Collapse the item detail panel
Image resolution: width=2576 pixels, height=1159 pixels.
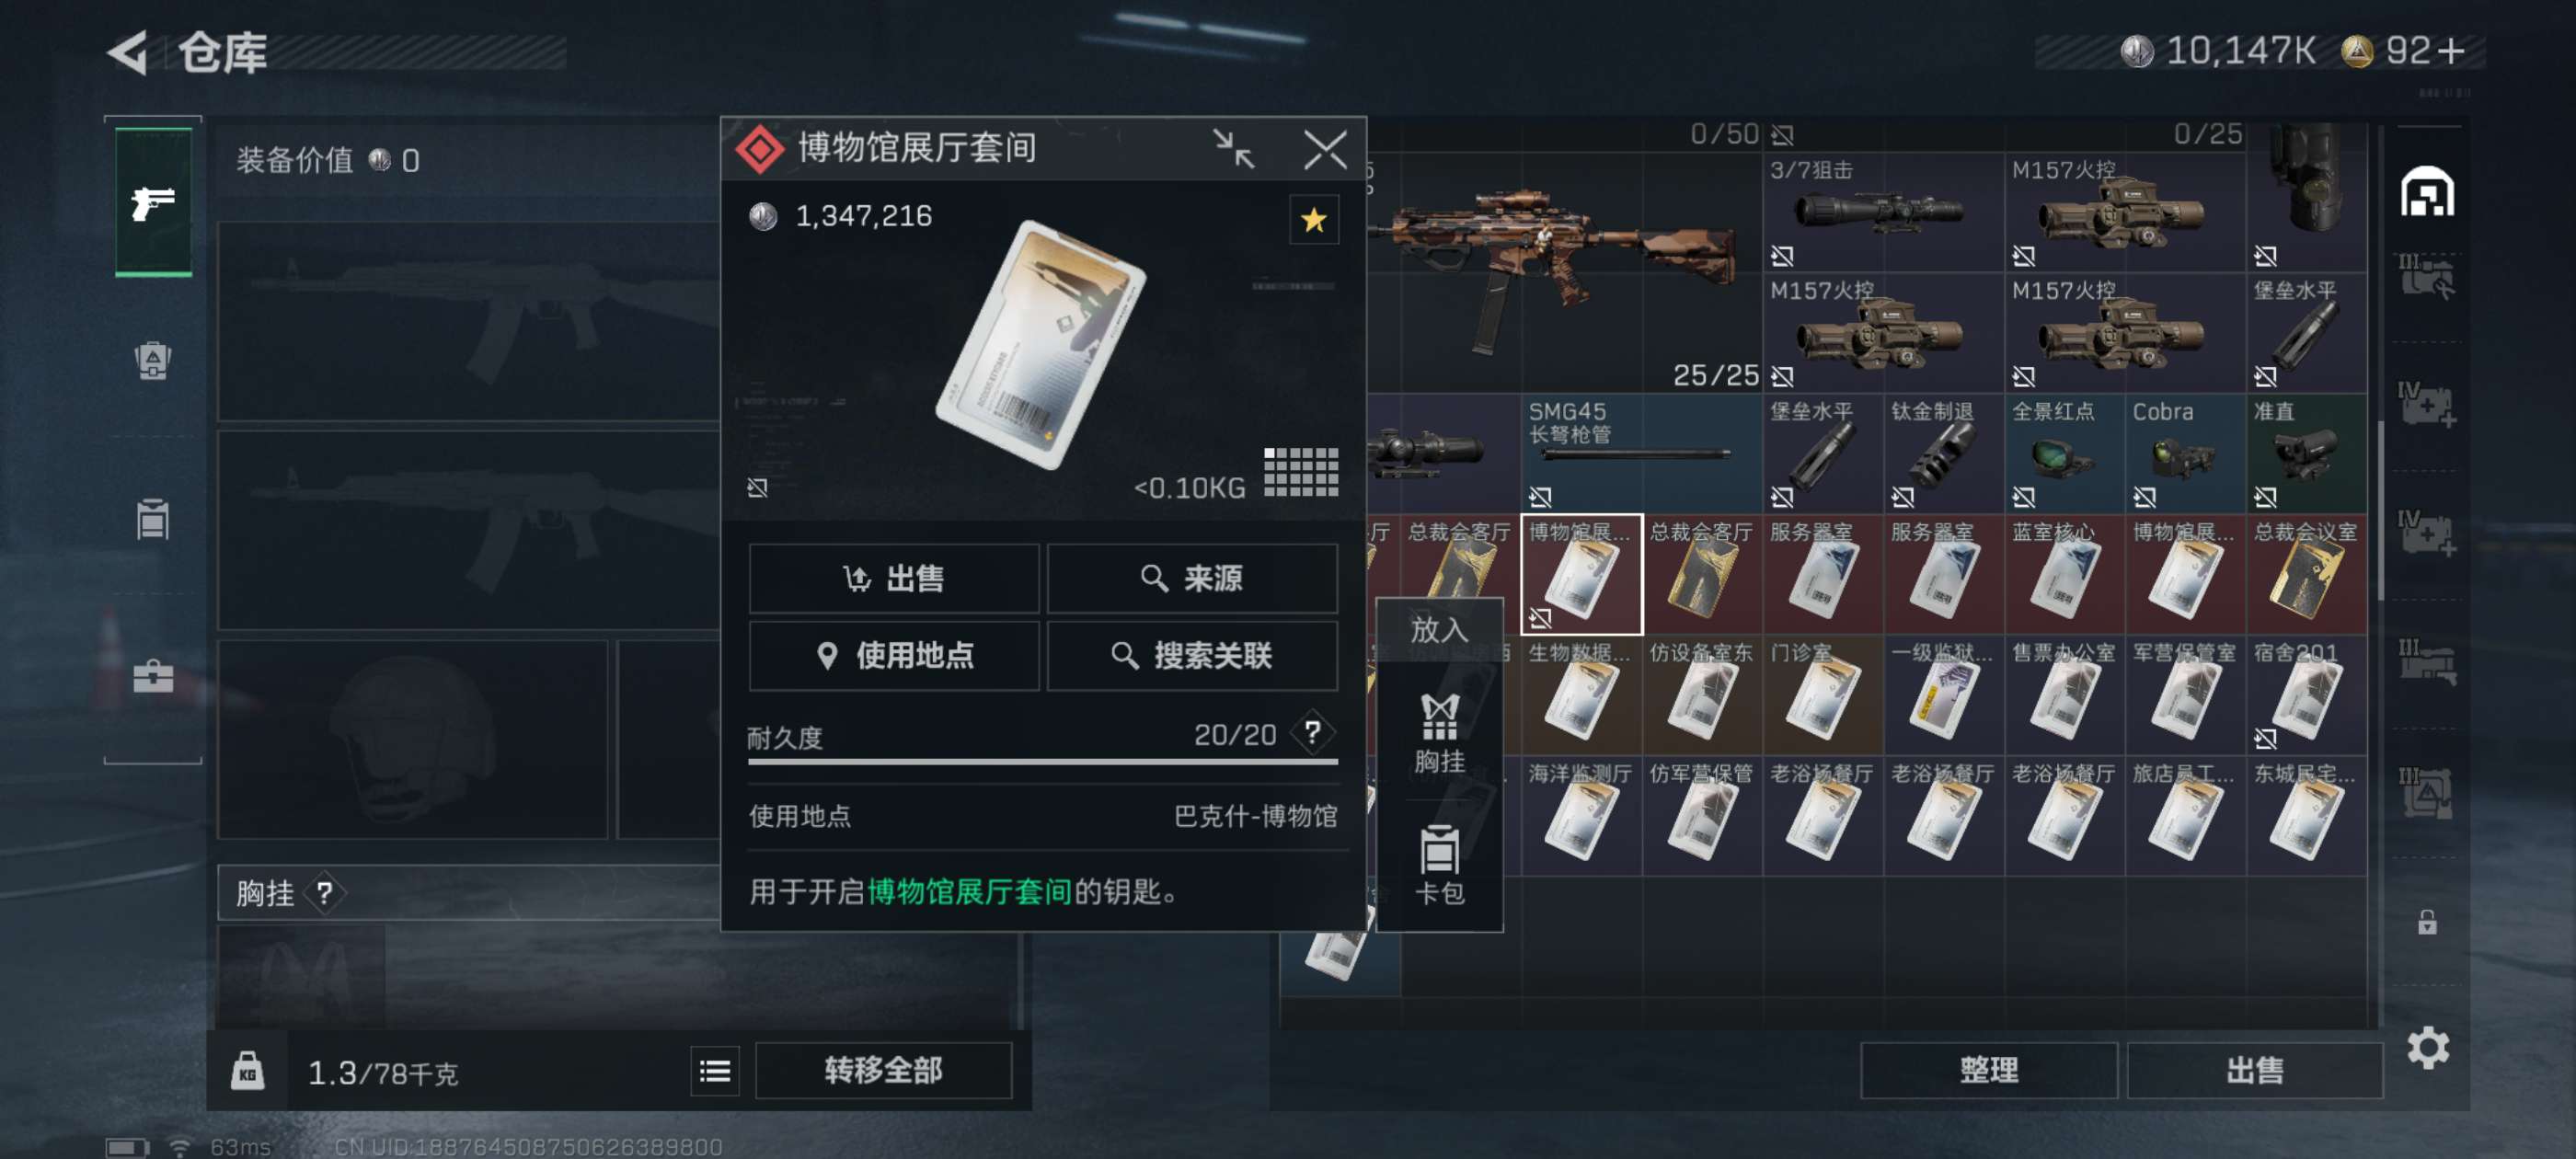tap(1233, 150)
